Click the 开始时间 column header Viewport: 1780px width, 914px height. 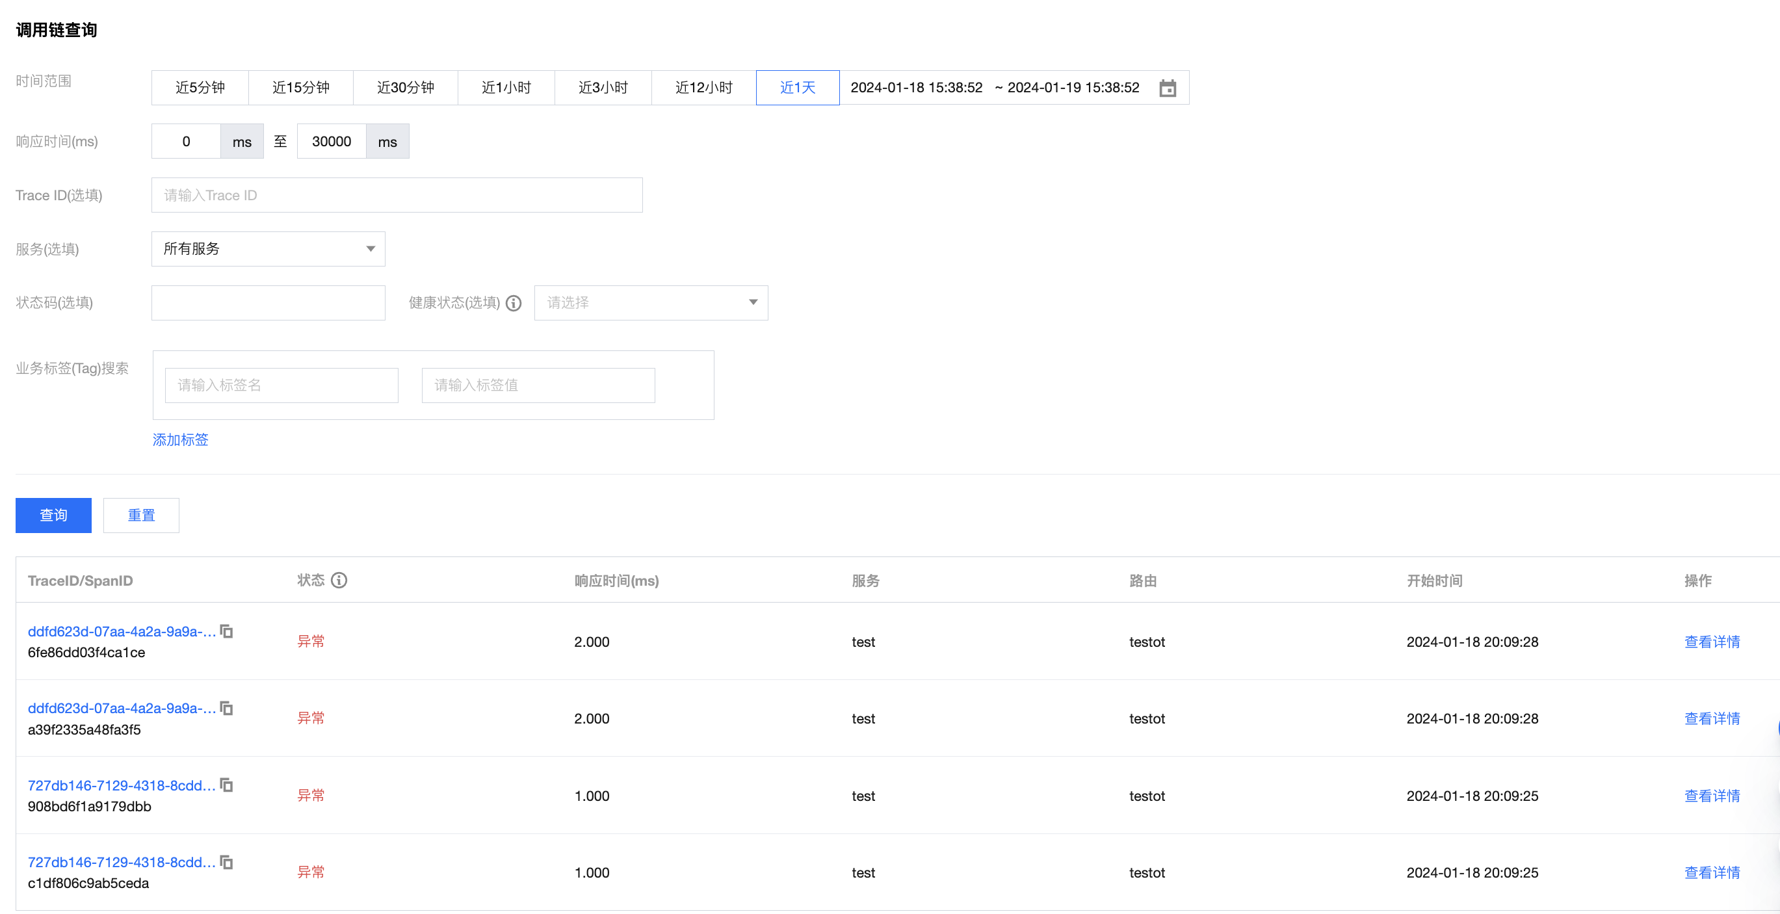1435,581
